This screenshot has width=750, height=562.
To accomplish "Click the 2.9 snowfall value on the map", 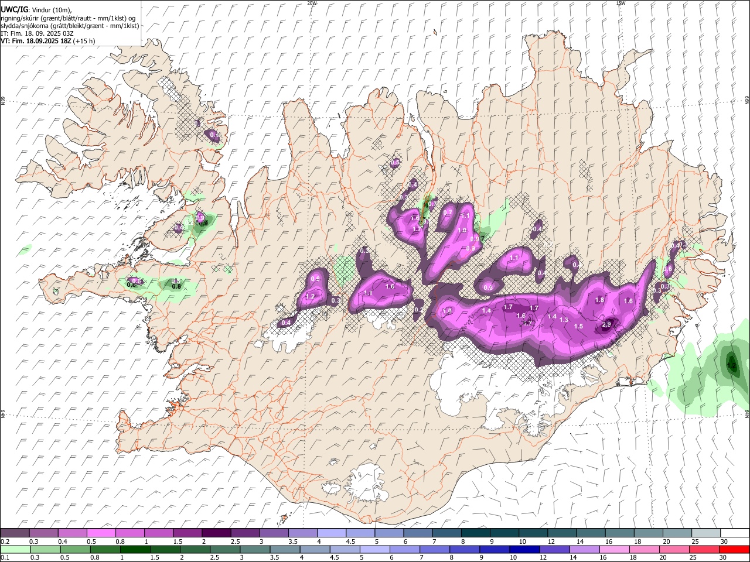I will pyautogui.click(x=606, y=324).
